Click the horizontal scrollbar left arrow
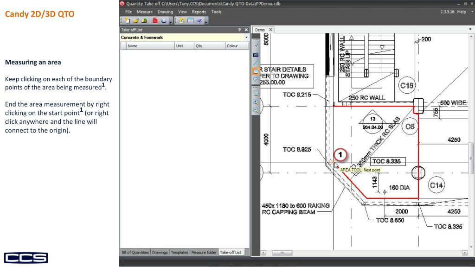Viewport: 475px width, 267px height. (263, 253)
